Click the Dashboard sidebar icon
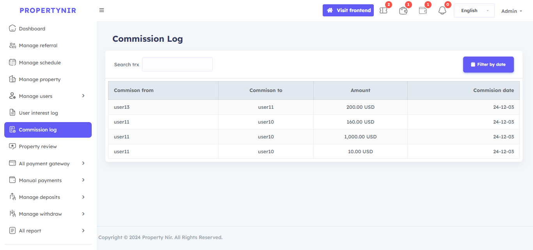 coord(12,28)
